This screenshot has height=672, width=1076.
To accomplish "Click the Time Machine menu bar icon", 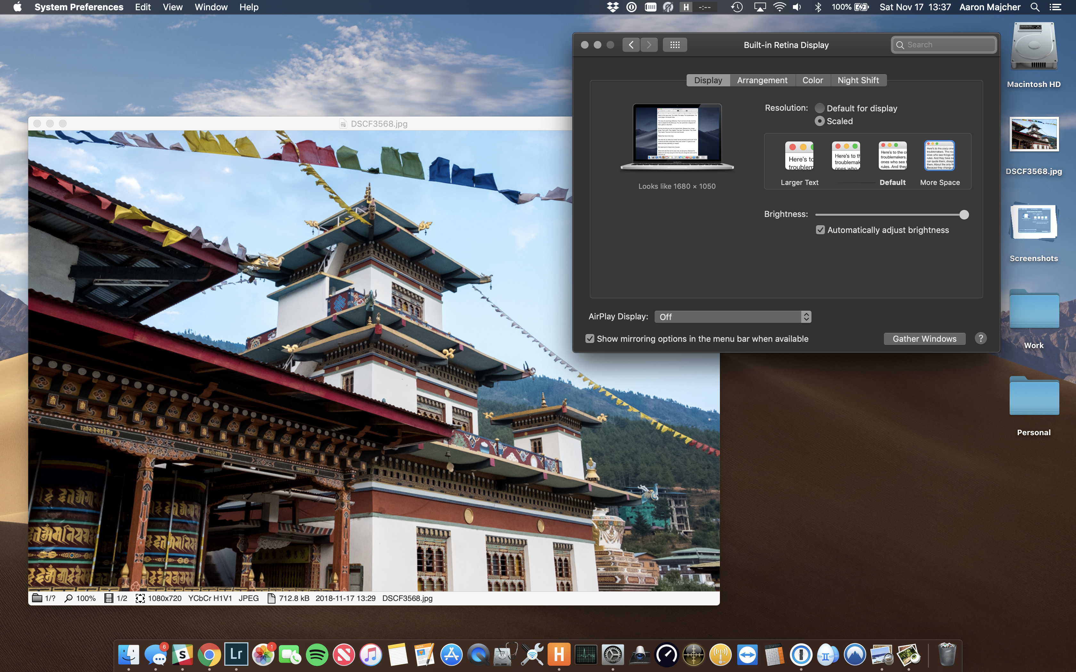I will point(737,7).
